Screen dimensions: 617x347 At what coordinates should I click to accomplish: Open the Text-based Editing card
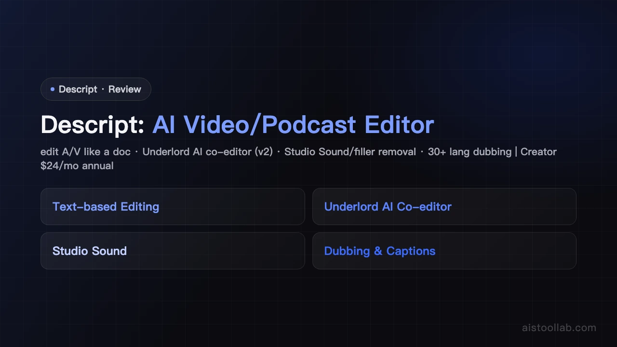[173, 206]
